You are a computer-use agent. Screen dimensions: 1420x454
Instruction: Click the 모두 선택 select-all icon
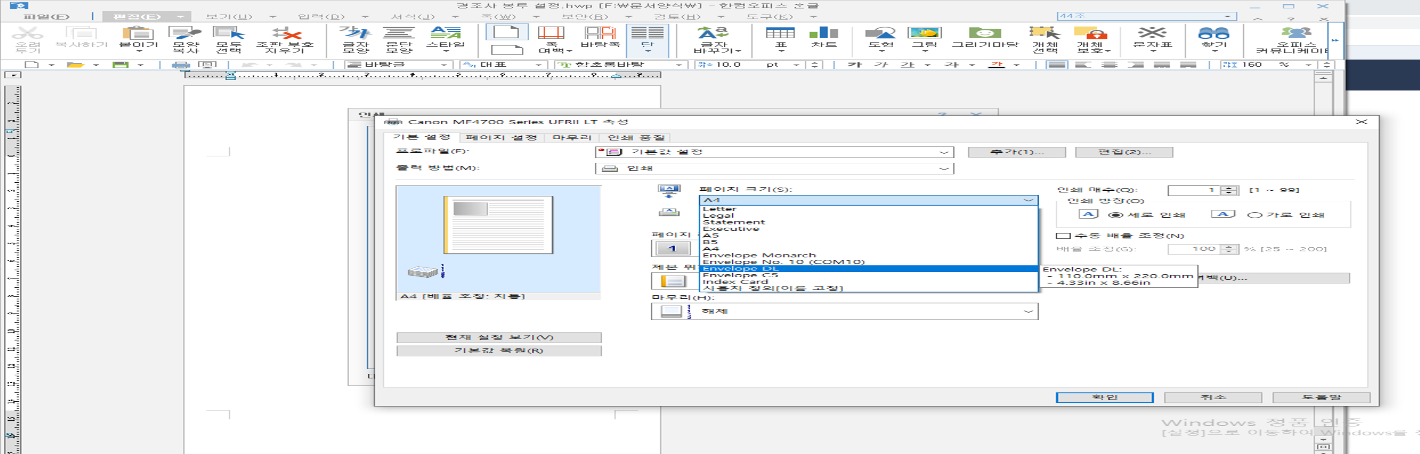pos(229,33)
